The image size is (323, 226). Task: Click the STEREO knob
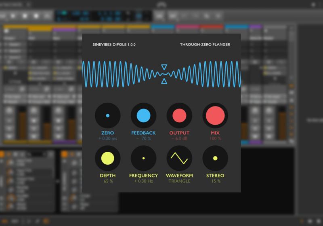[215, 158]
